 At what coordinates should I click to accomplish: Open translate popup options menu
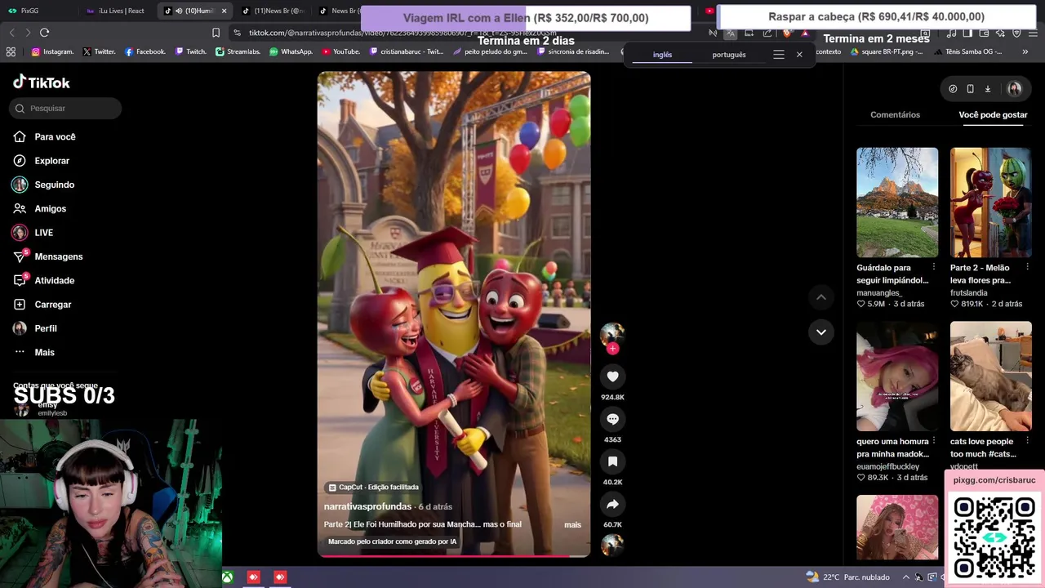pos(779,55)
